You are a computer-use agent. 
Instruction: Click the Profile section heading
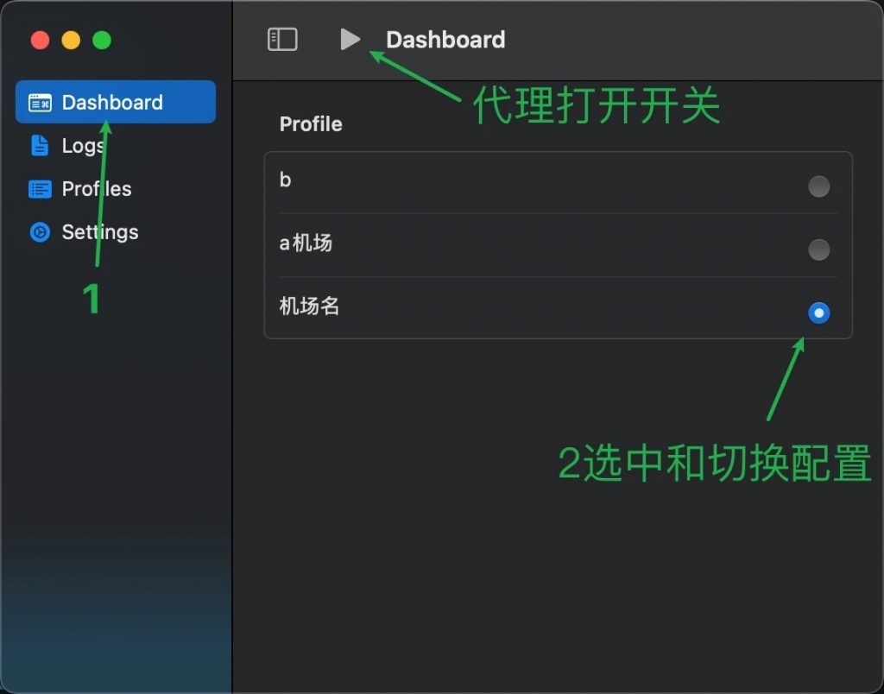[x=311, y=124]
